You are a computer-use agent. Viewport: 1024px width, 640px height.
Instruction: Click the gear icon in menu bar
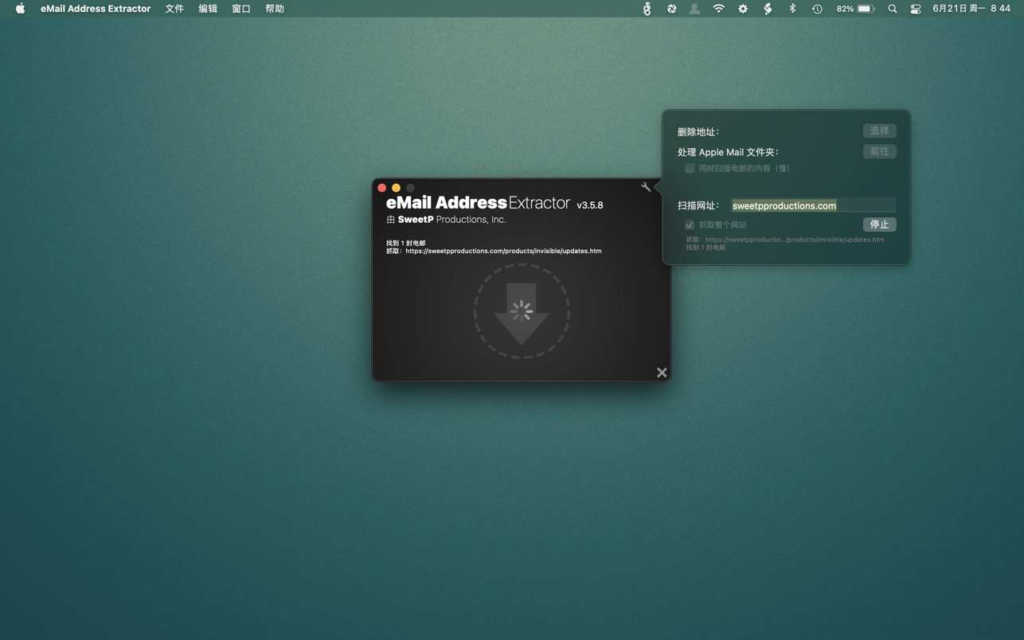click(743, 9)
